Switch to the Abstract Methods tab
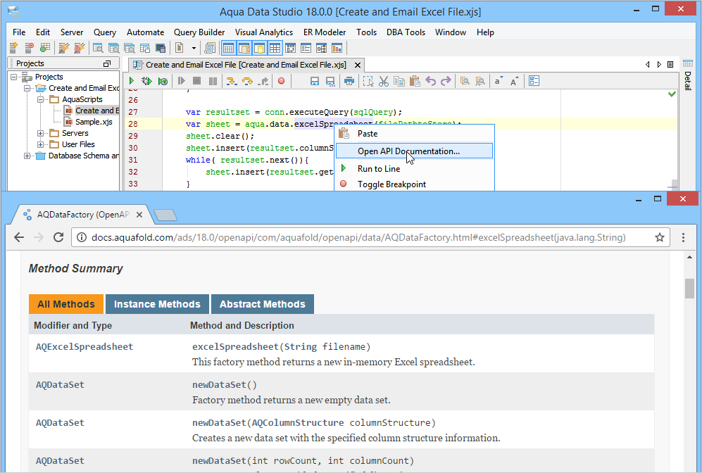This screenshot has height=473, width=702. pyautogui.click(x=263, y=304)
